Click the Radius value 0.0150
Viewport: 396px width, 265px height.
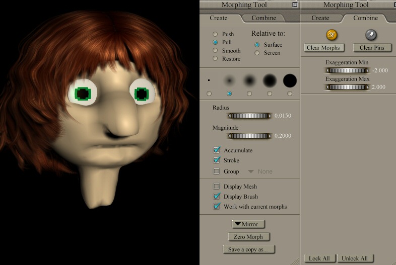coord(283,116)
